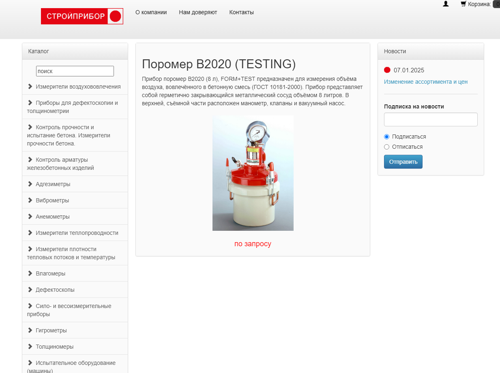Expand chevron next to Виброметры
This screenshot has width=500, height=373.
[x=30, y=200]
